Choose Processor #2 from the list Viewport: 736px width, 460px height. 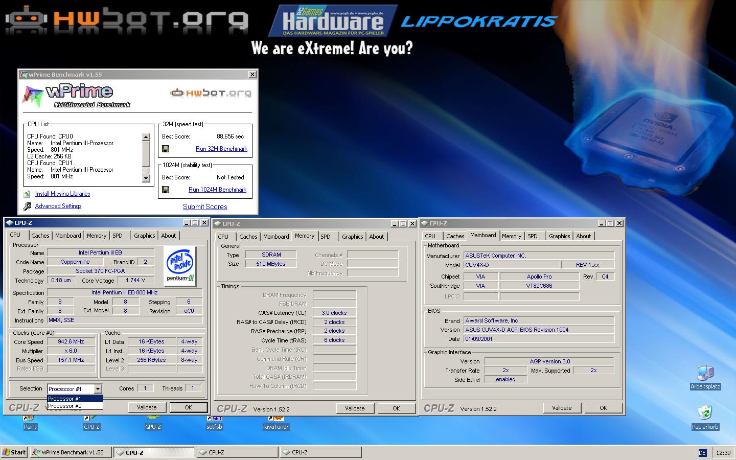click(x=75, y=406)
